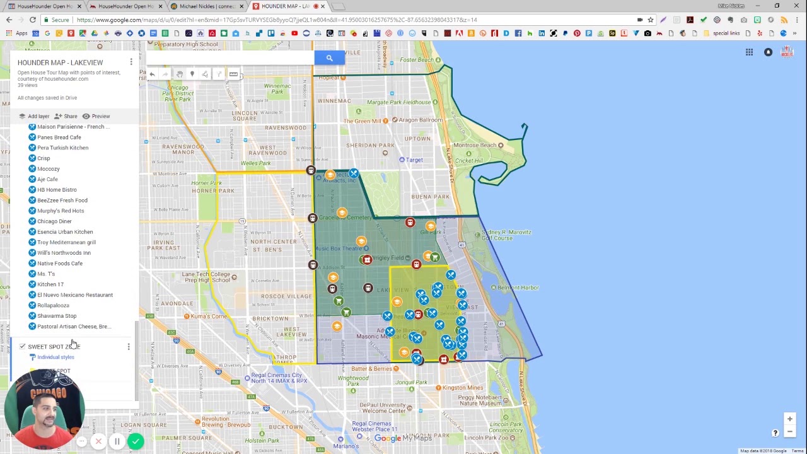Select Pastoral Artisan Cheese in list
Viewport: 807px width, 454px height.
74,327
